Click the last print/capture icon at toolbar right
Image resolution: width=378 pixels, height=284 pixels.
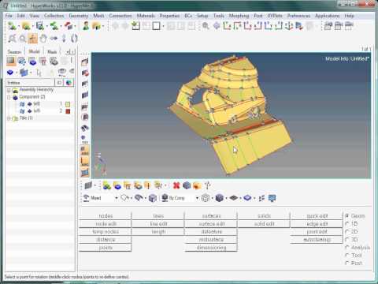coord(349,26)
